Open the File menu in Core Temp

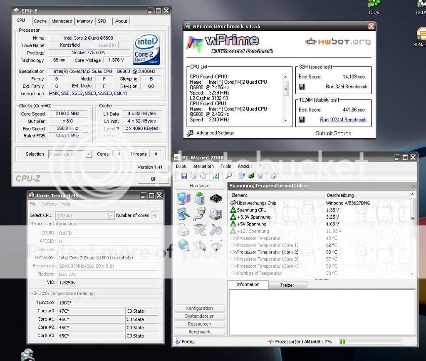click(33, 204)
